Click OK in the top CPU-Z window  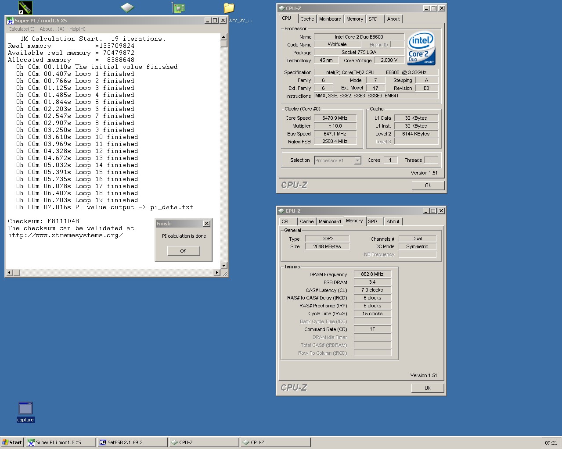click(x=428, y=185)
